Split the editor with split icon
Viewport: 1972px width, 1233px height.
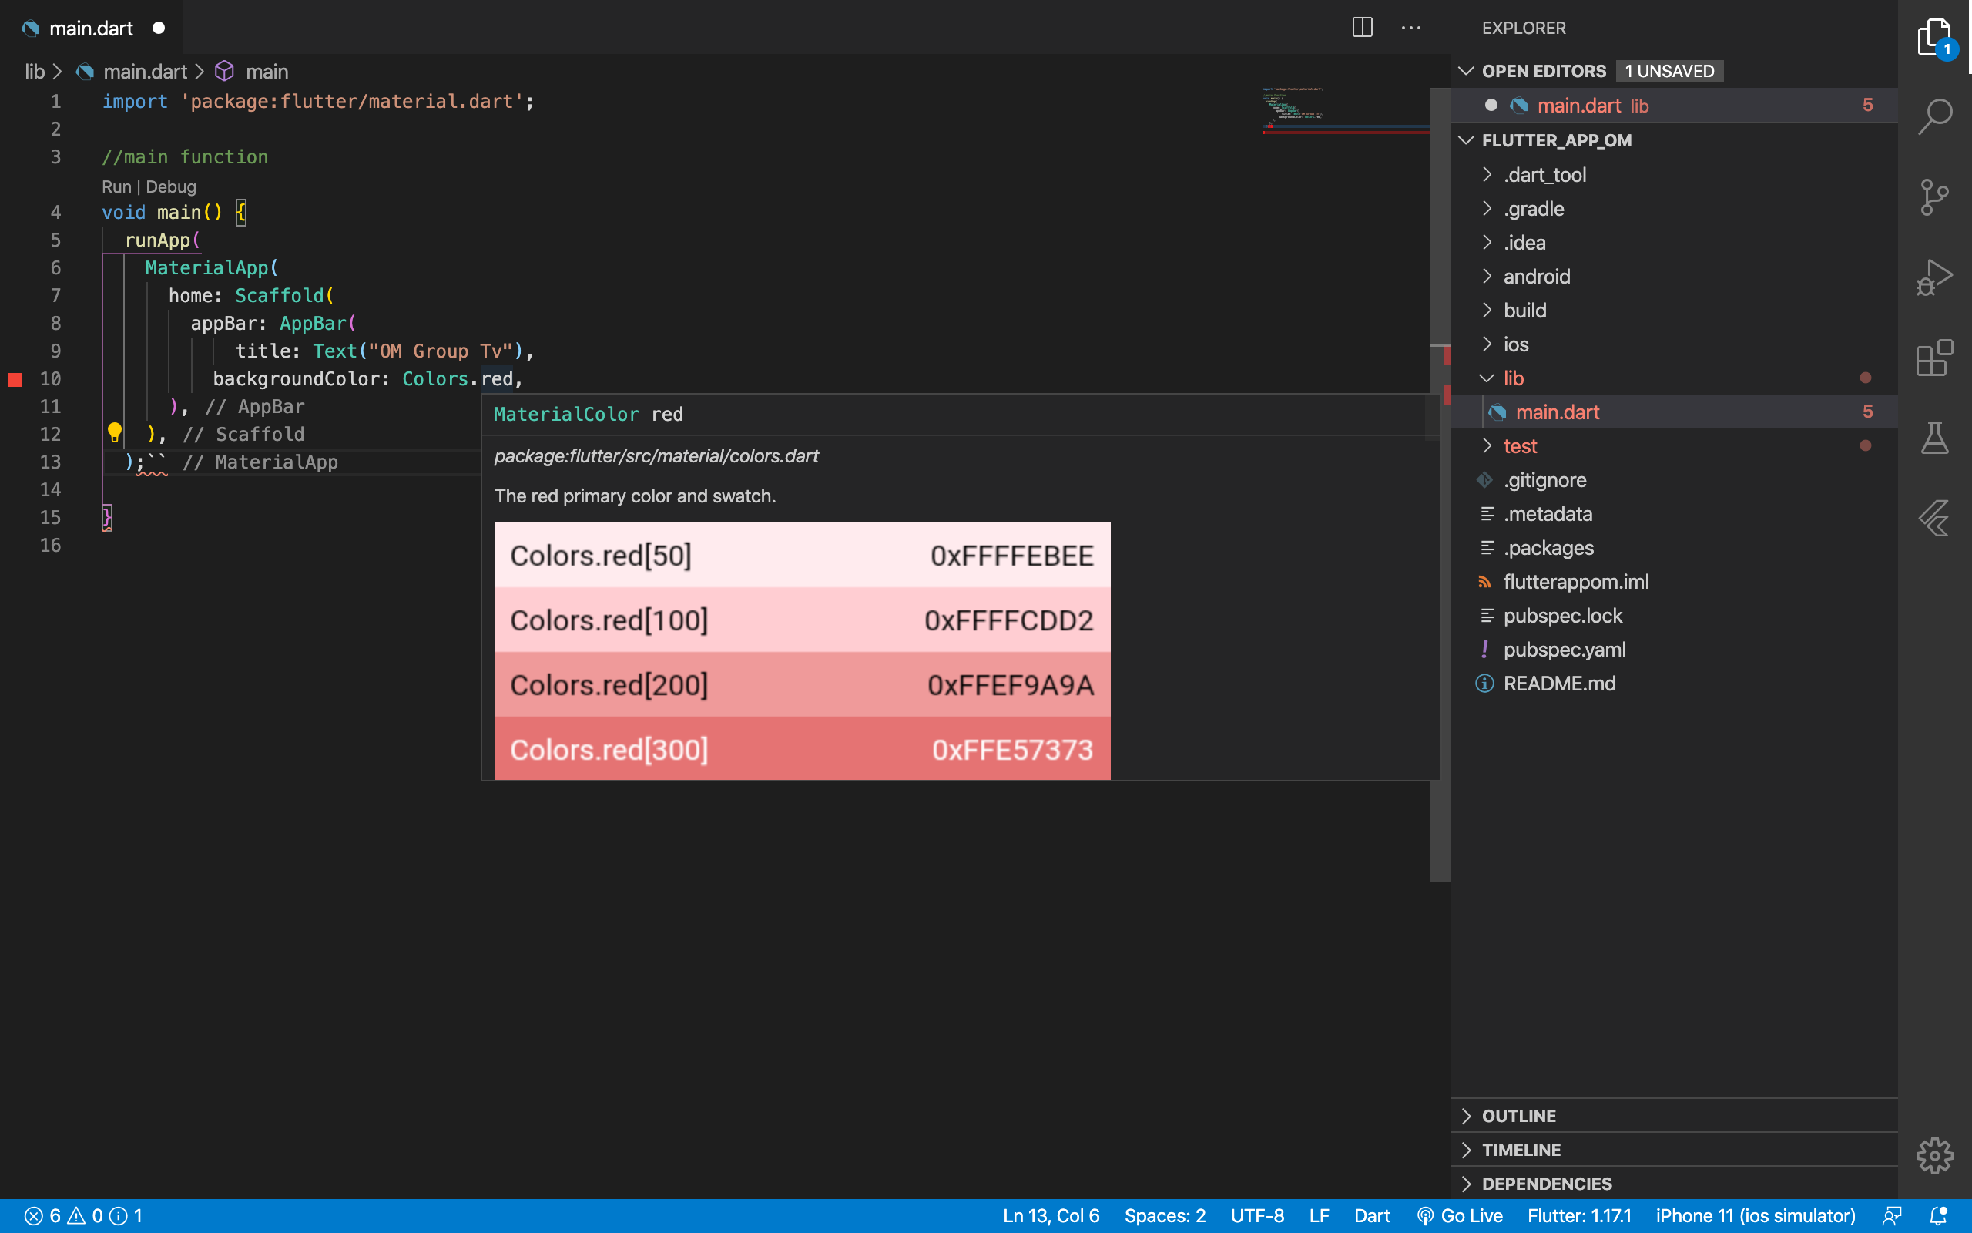pos(1363,28)
